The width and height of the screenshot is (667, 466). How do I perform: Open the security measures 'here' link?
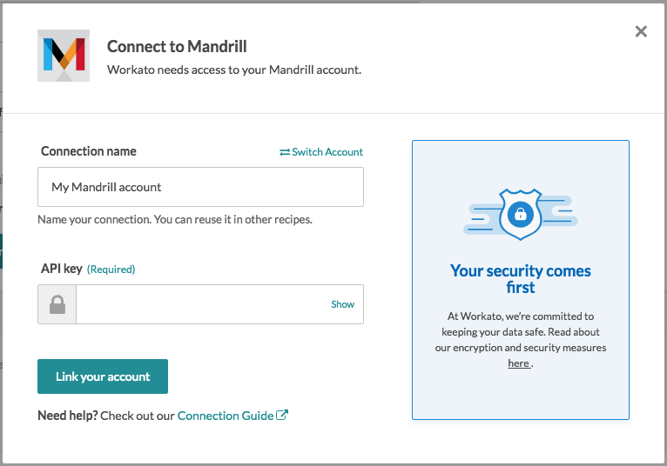point(518,363)
